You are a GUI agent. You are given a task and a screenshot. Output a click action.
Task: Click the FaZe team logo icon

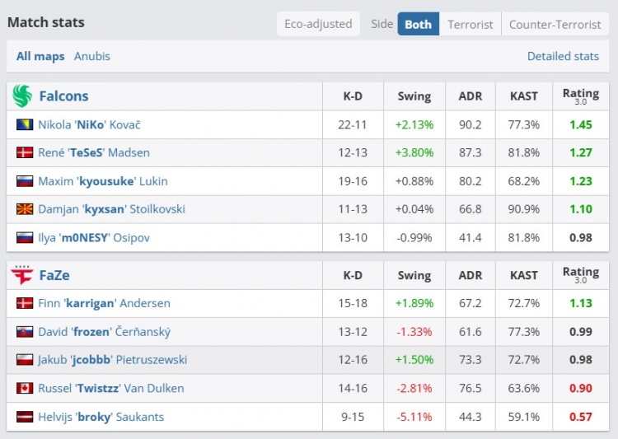[22, 275]
